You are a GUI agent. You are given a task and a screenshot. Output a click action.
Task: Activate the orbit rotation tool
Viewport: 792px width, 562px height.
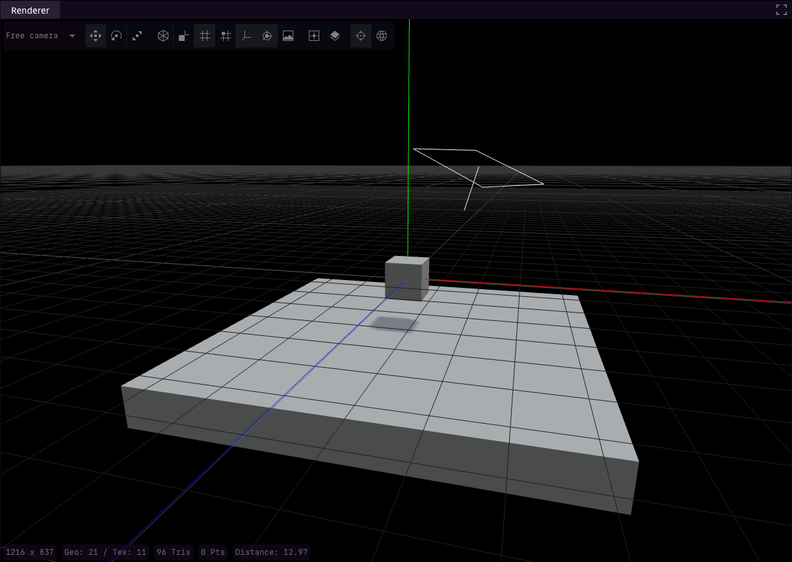click(116, 36)
